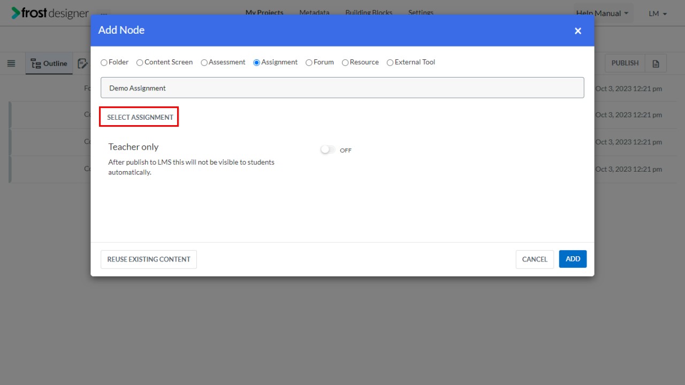Go to My Projects tab
This screenshot has width=685, height=385.
pos(264,12)
